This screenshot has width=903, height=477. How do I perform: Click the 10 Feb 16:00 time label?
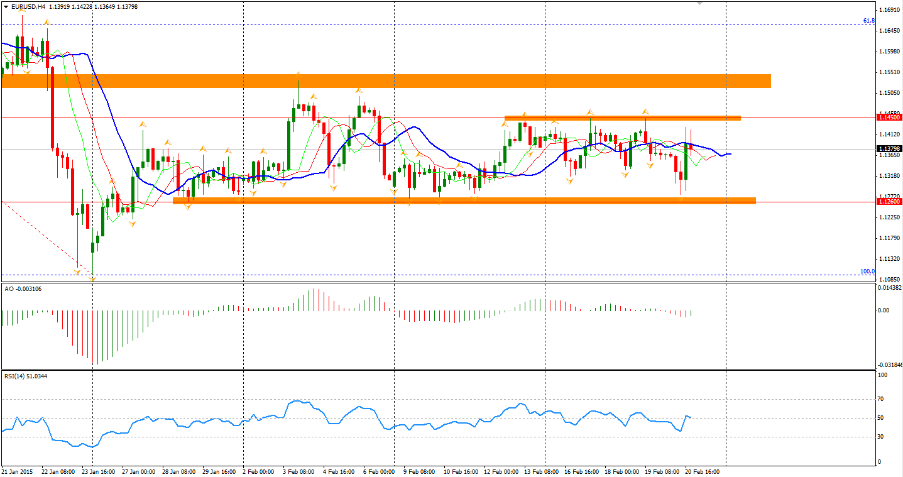[461, 471]
